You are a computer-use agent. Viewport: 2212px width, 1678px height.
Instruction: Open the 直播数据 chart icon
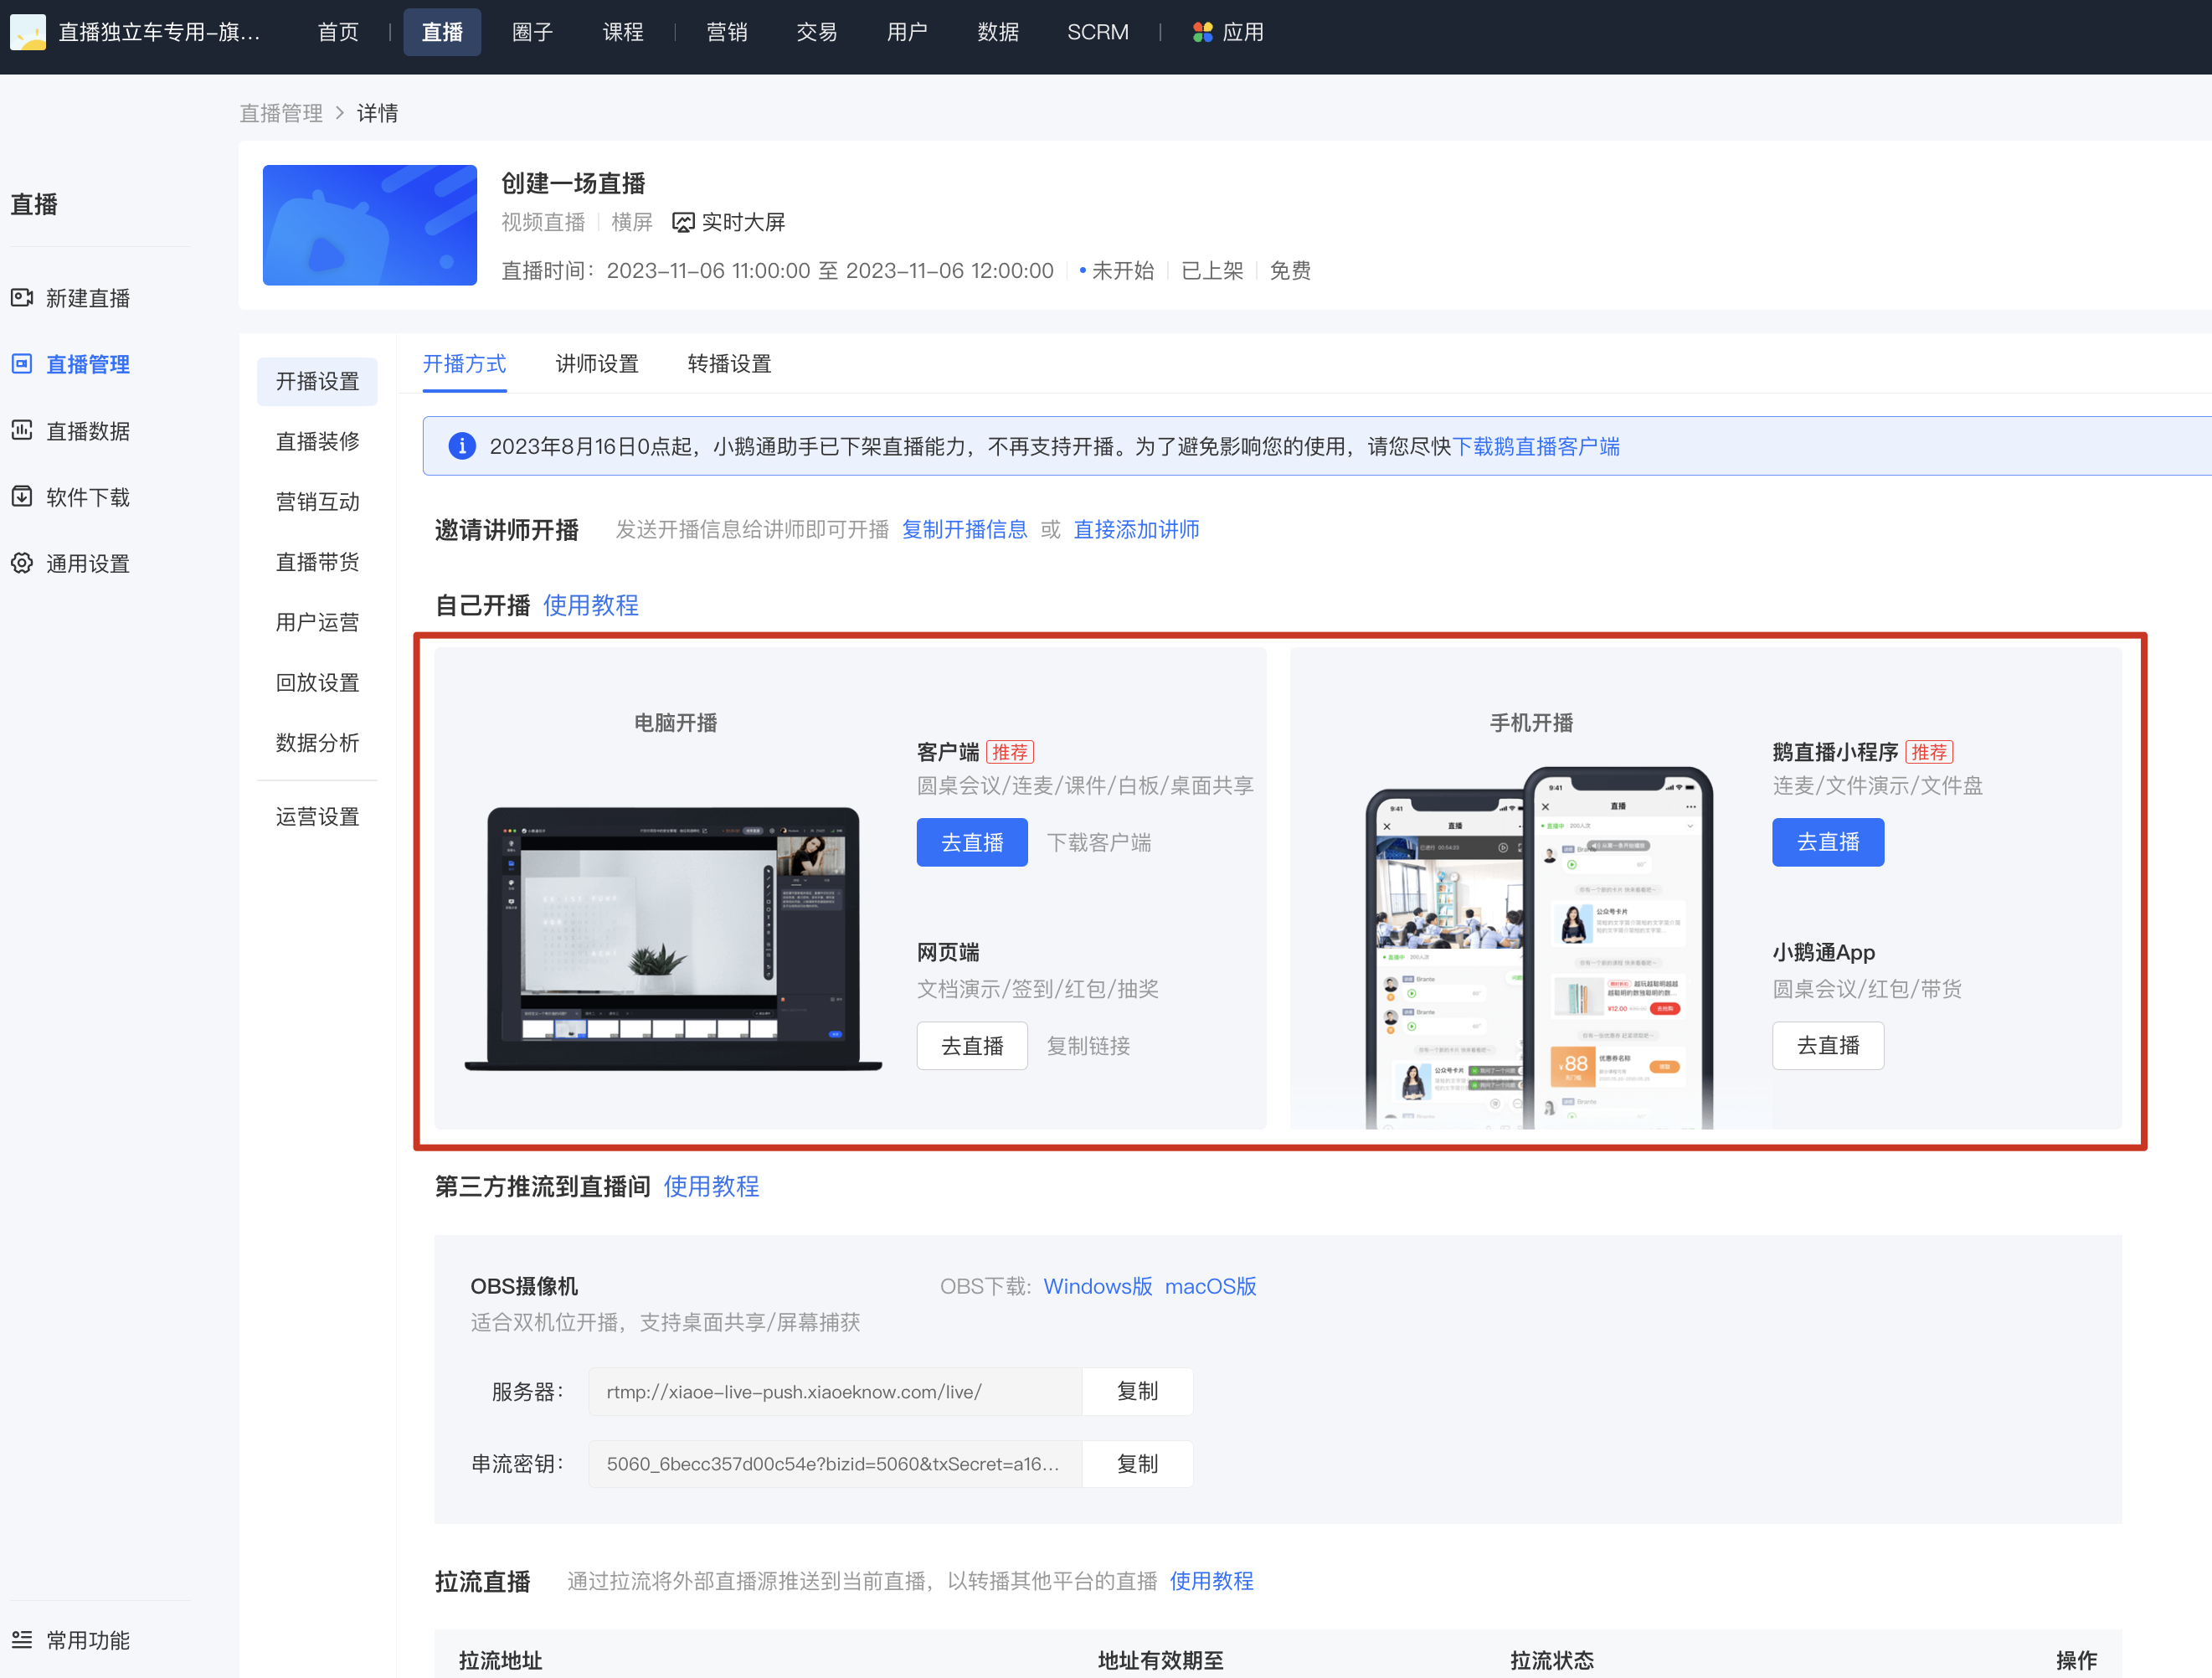22,431
